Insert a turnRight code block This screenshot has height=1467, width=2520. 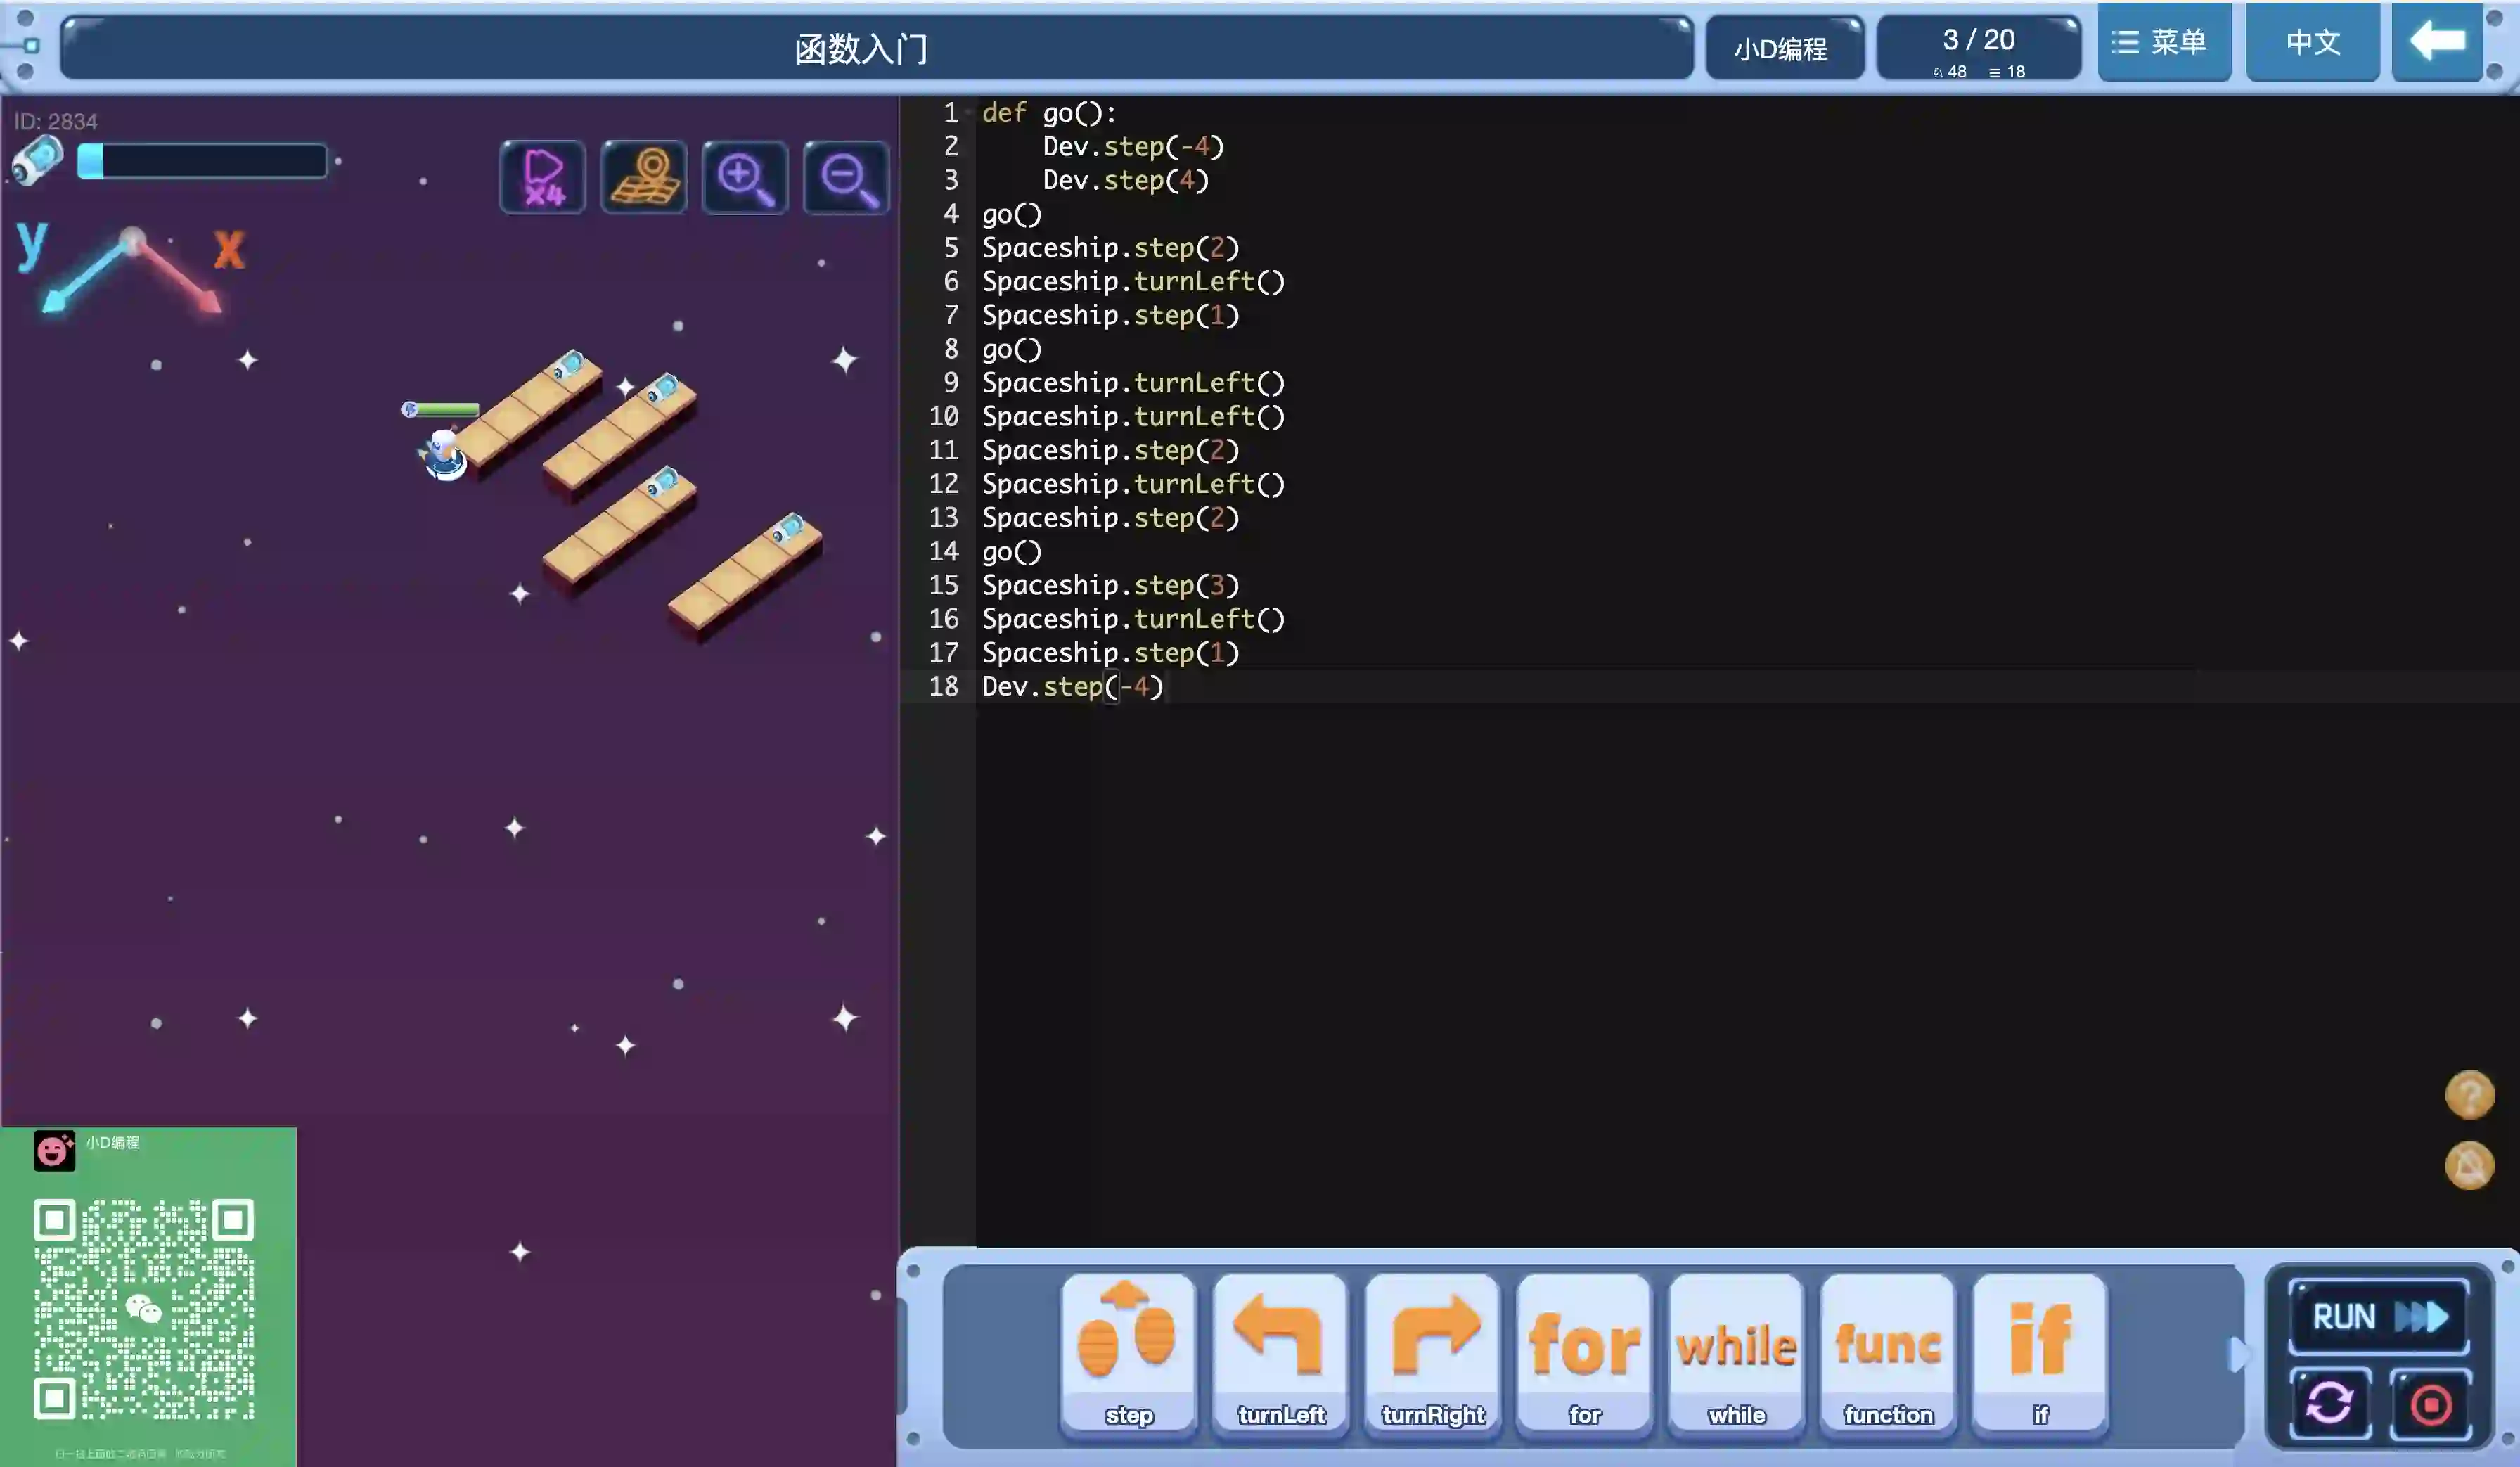pos(1432,1352)
